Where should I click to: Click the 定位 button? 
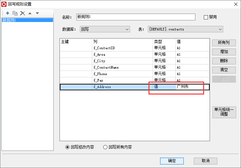pos(224,79)
